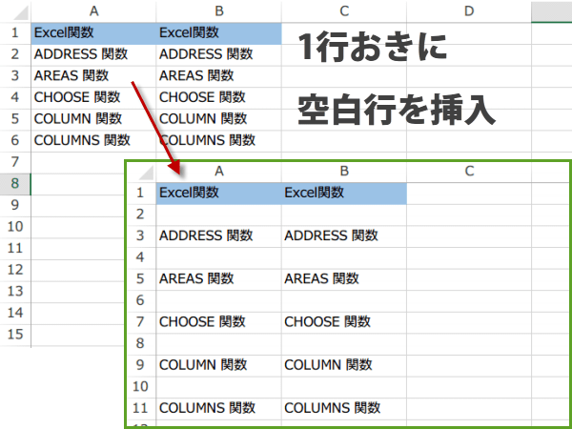Screen dimensions: 572x429
Task: Click cell B4 'CHOOSE 関数' in upper sheet
Action: point(219,98)
